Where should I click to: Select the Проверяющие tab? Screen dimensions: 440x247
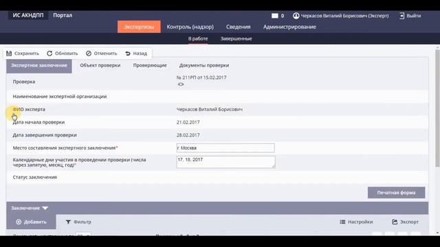click(150, 65)
